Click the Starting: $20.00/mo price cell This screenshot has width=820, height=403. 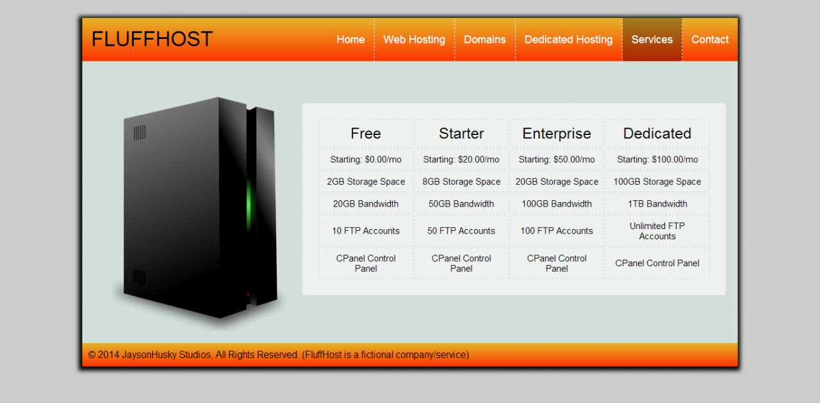461,159
